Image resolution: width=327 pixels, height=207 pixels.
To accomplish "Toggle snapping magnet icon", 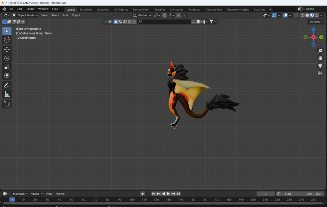I will (164, 15).
